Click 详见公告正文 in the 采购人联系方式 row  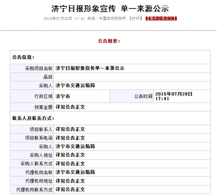click(x=70, y=164)
